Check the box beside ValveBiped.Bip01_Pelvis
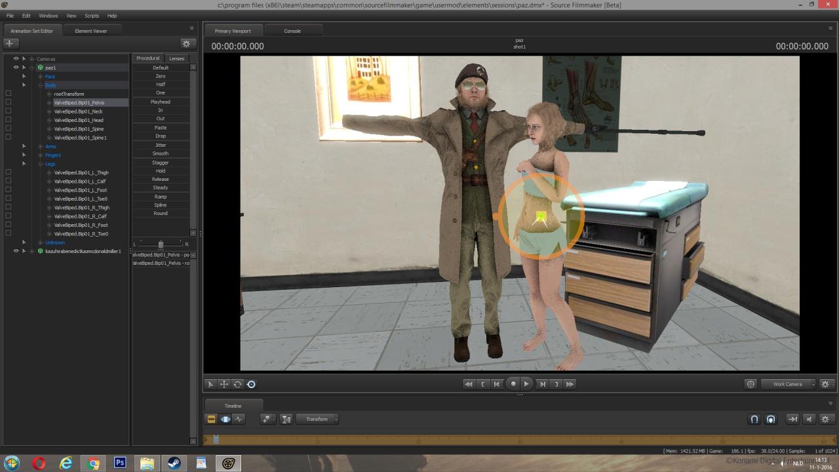The height and width of the screenshot is (472, 839). (8, 102)
